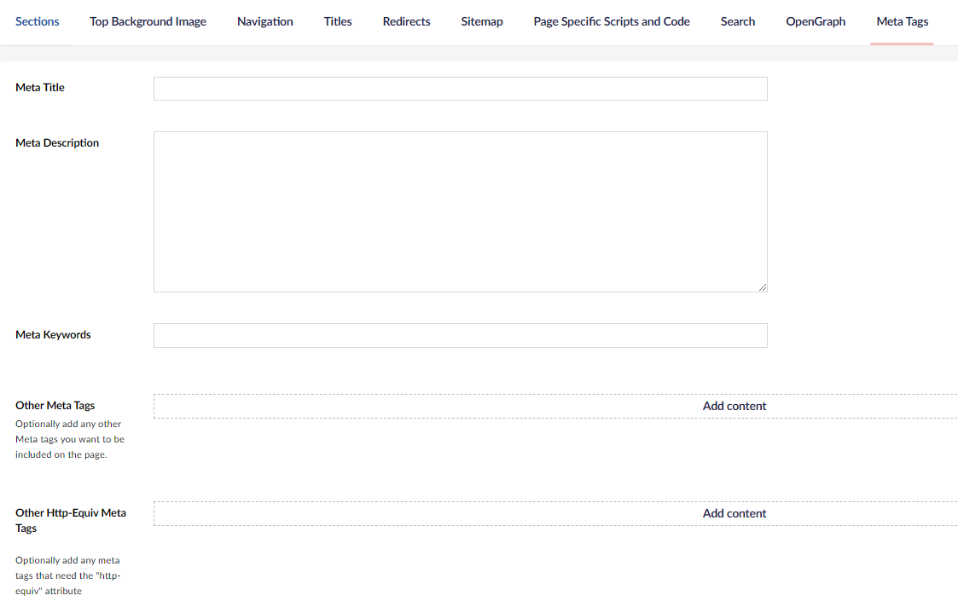This screenshot has width=958, height=607.
Task: Open the Sections tab
Action: [x=38, y=21]
